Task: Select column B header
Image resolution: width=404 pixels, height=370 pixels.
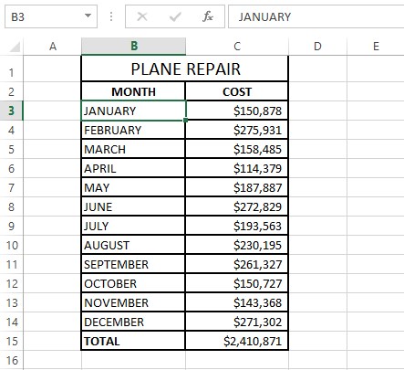Action: click(134, 47)
